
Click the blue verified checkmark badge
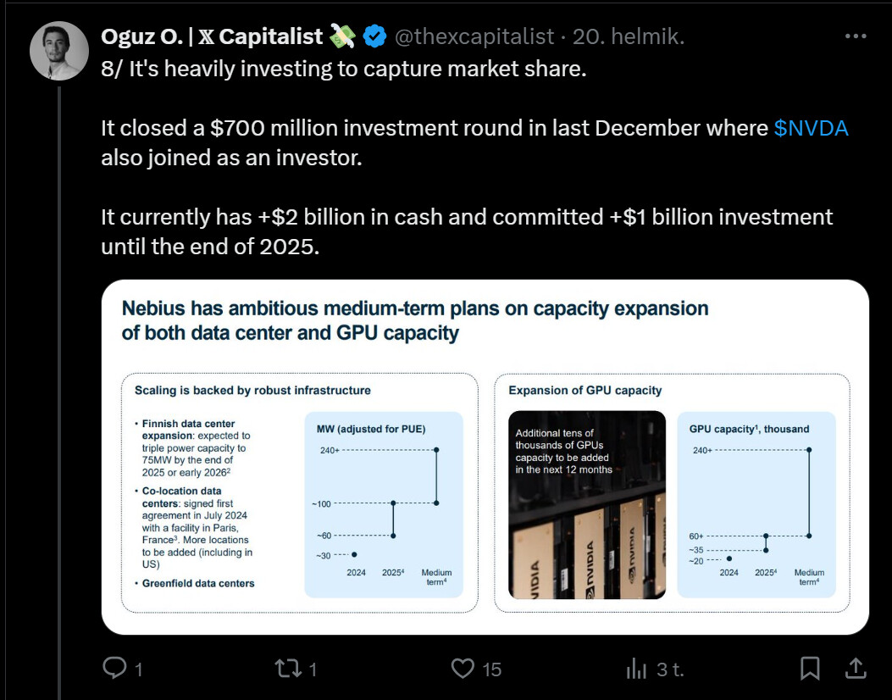[x=375, y=36]
